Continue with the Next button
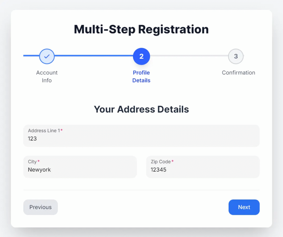Screen dimensions: 283x237 [x=244, y=207]
